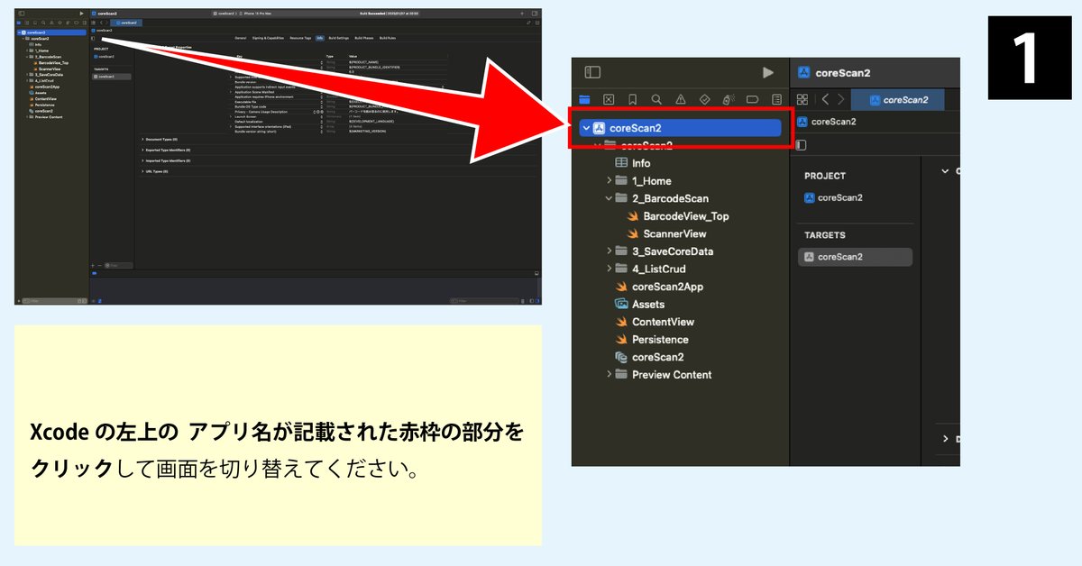The width and height of the screenshot is (1082, 566).
Task: Click the Resource Tags tab in small window
Action: pyautogui.click(x=300, y=38)
